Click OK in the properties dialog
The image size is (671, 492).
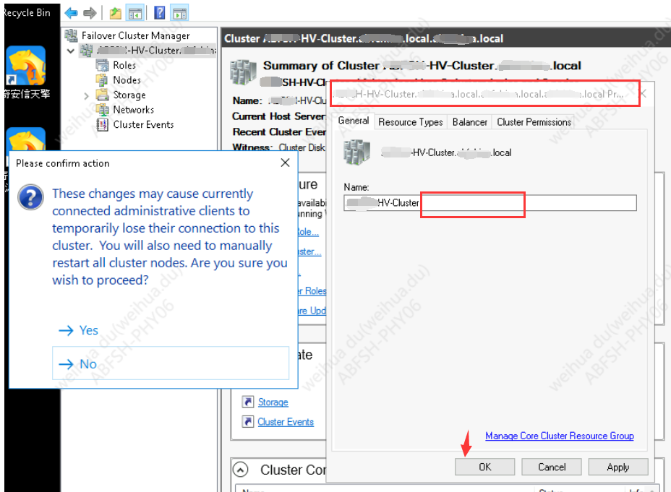click(484, 467)
